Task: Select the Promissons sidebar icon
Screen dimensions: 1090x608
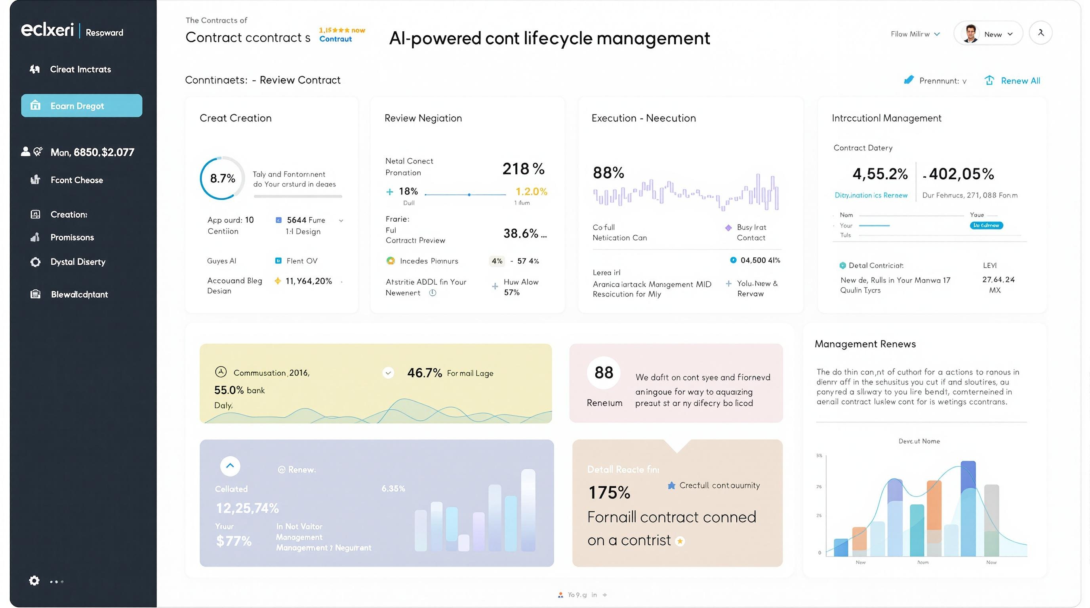Action: tap(36, 237)
